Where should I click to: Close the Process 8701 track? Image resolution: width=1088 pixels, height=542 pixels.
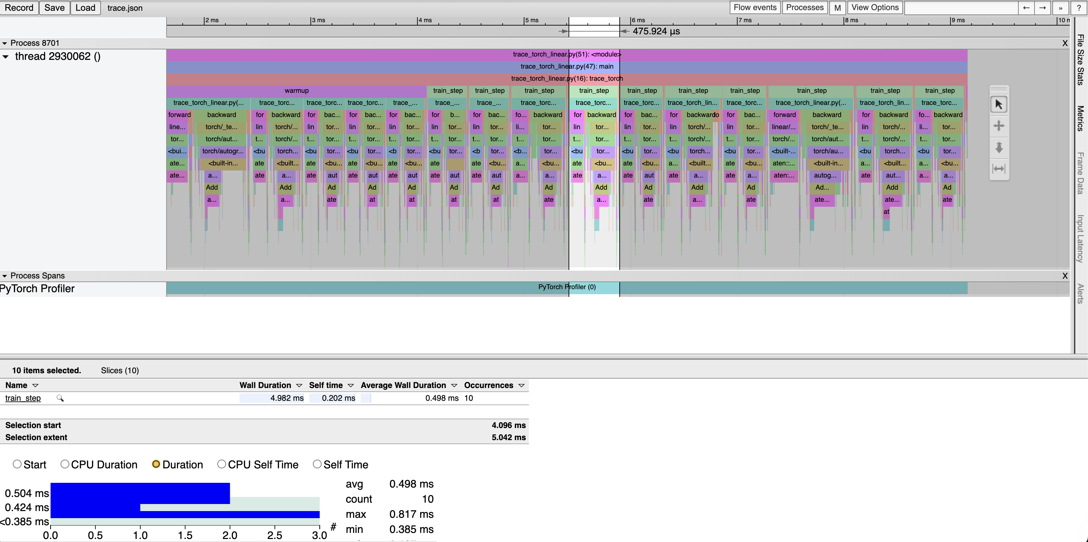coord(1065,43)
